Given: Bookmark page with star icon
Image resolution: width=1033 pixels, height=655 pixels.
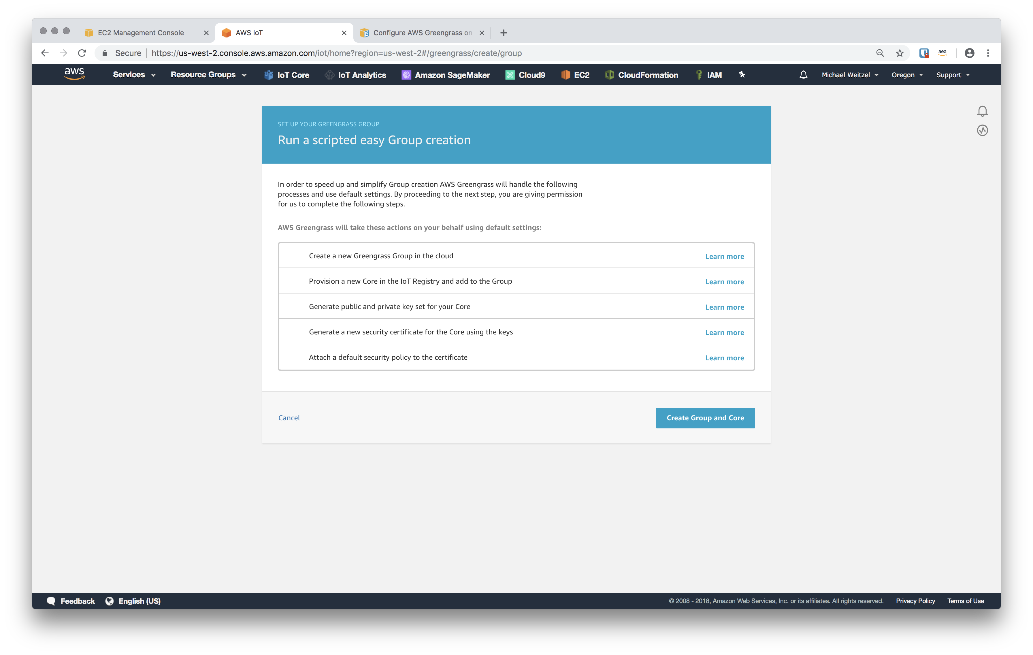Looking at the screenshot, I should coord(900,53).
